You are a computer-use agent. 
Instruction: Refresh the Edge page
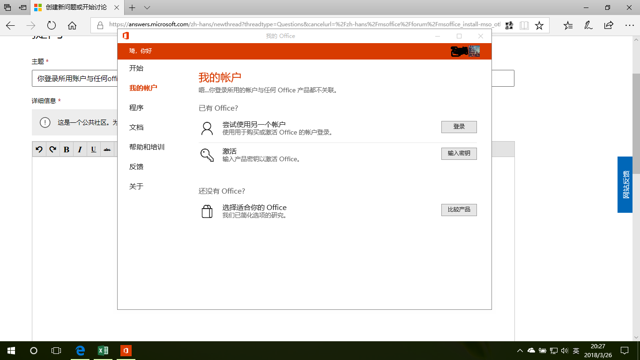click(52, 25)
